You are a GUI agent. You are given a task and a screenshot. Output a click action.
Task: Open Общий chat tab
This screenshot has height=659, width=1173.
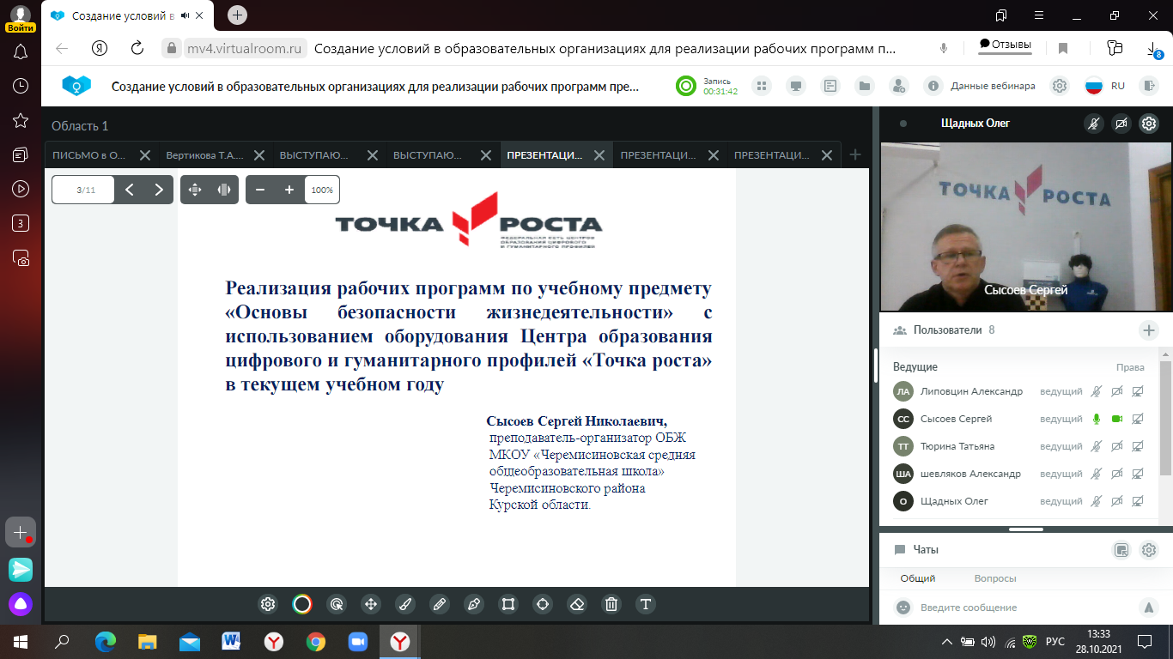[x=917, y=578]
